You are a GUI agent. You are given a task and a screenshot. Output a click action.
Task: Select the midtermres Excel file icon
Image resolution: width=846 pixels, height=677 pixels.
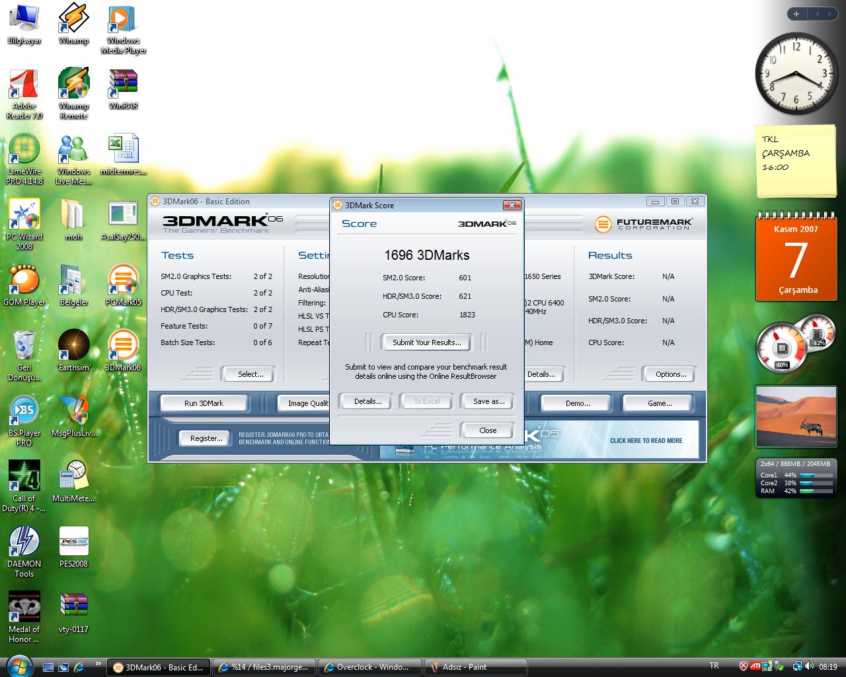123,155
